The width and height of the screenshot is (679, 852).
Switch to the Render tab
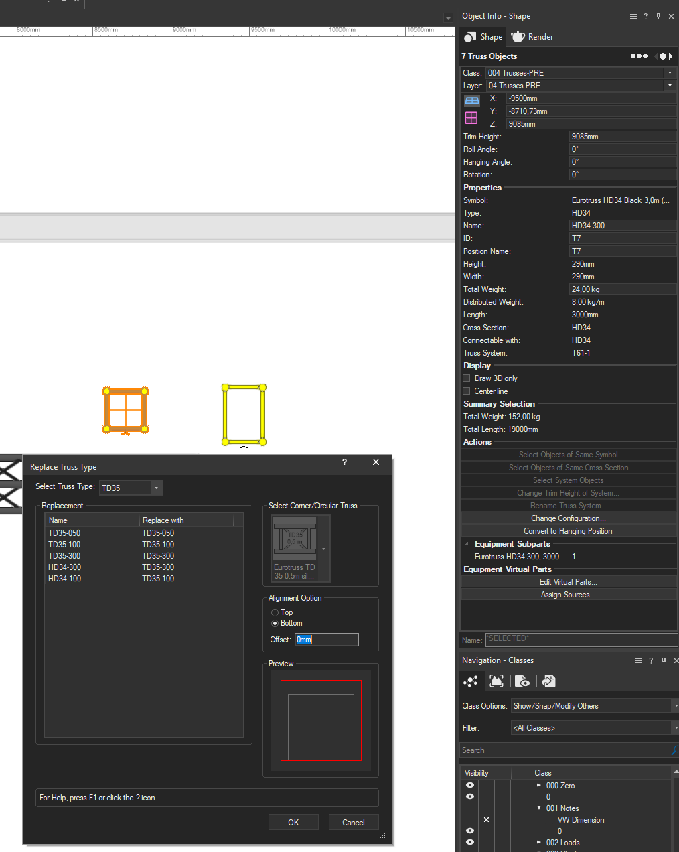[532, 37]
